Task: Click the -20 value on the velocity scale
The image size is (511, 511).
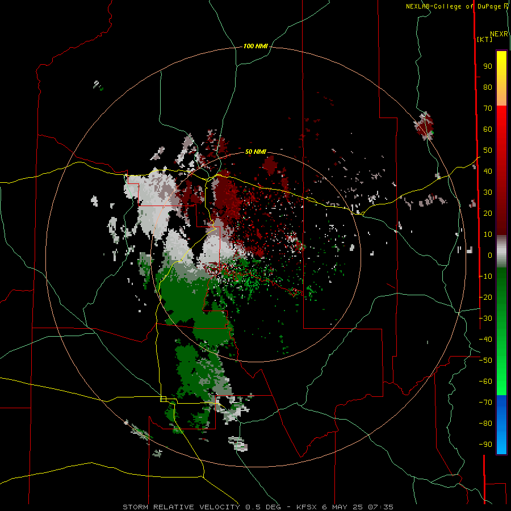Action: coord(485,297)
